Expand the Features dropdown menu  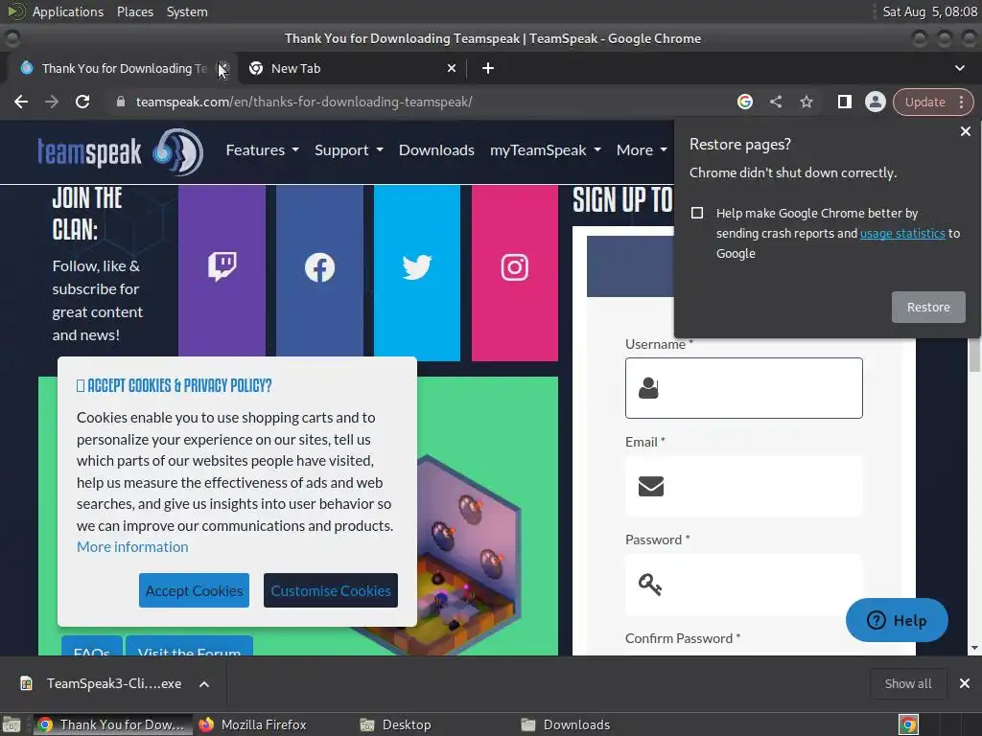263,150
